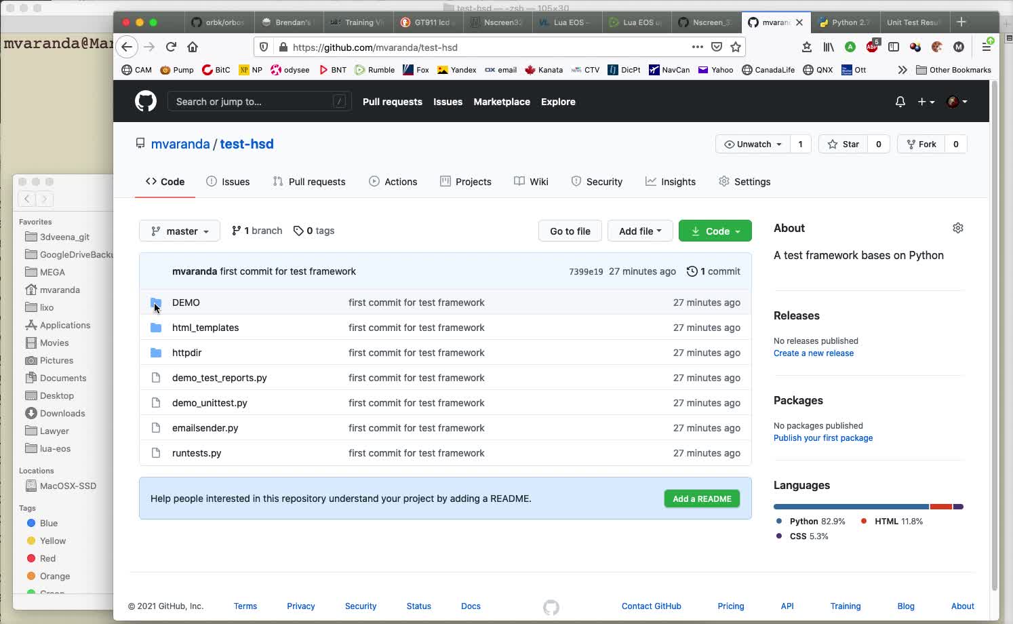Open the Actions tab
This screenshot has width=1013, height=624.
point(393,182)
